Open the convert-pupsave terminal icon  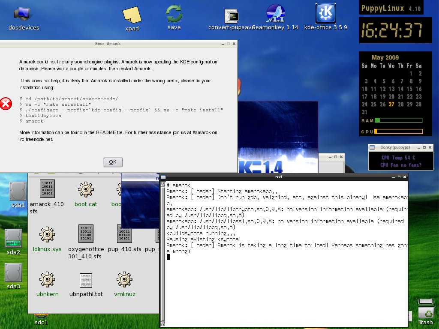[x=232, y=16]
